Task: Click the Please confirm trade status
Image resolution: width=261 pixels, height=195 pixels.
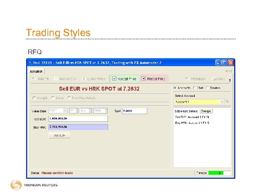Action: [57, 173]
